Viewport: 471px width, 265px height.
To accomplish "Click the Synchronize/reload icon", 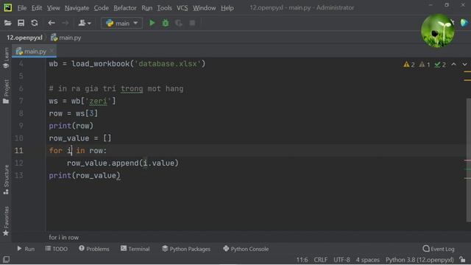I will [35, 23].
